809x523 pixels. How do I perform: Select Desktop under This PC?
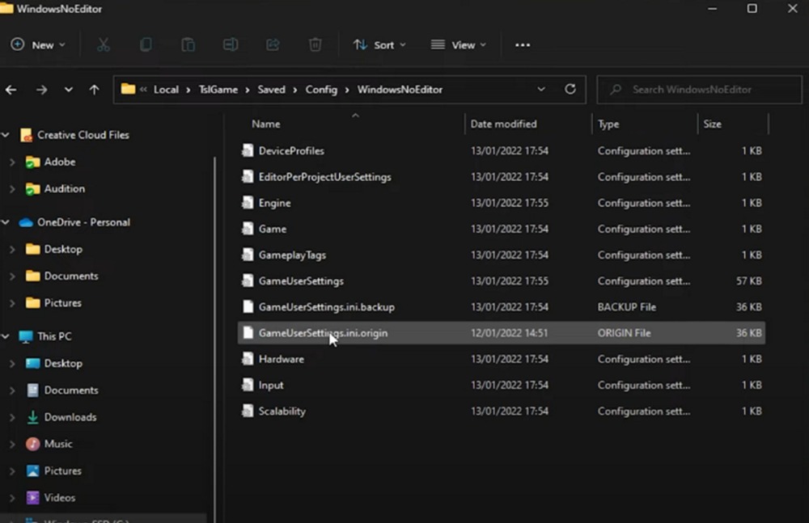click(x=53, y=363)
